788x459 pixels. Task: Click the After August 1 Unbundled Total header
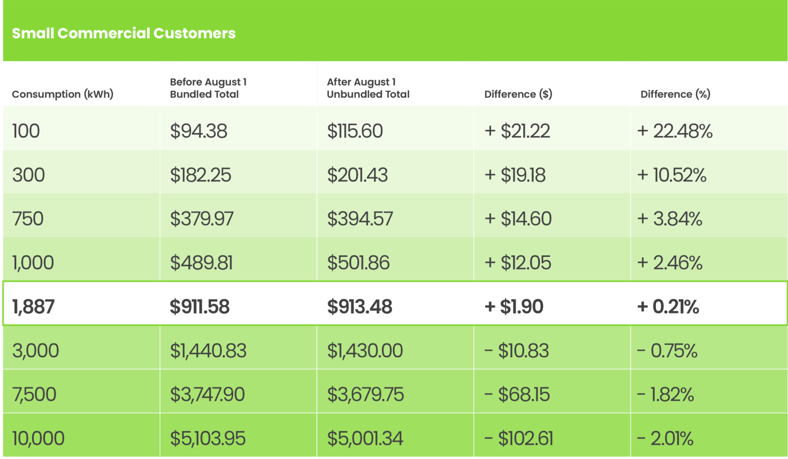[x=368, y=88]
